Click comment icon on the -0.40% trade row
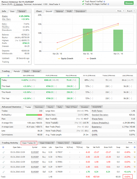Screen dimensions: 137x179 pyautogui.click(x=135, y=152)
